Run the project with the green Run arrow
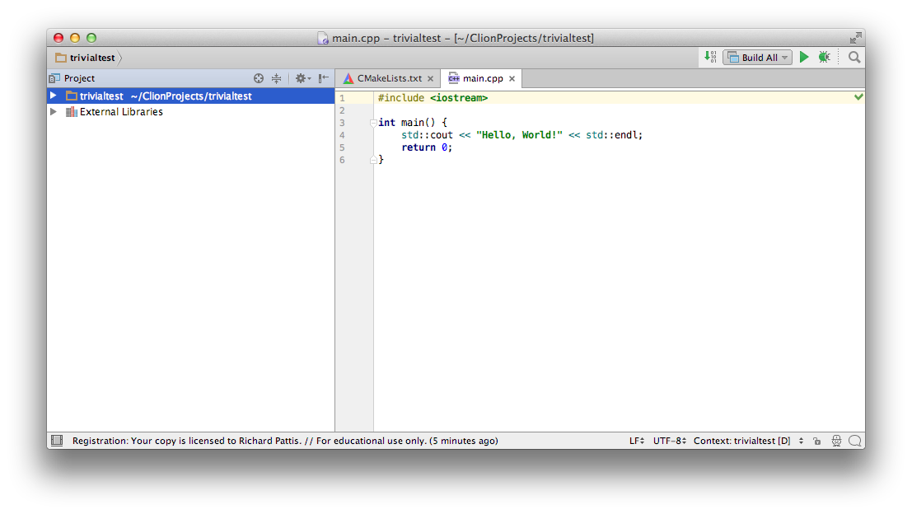Viewport: 912px width, 514px height. point(803,57)
